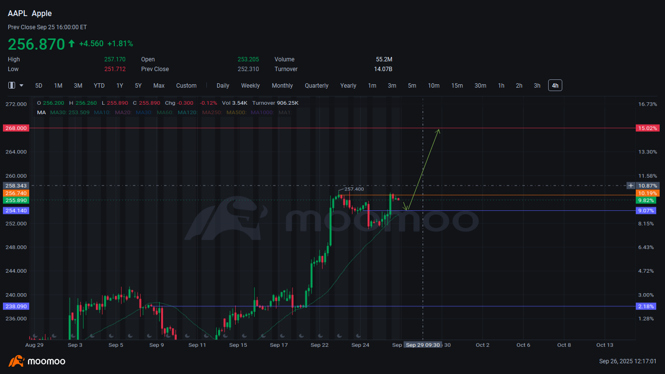Toggle the green MA30: 253.509 indicator
The image size is (665, 374).
pos(70,112)
